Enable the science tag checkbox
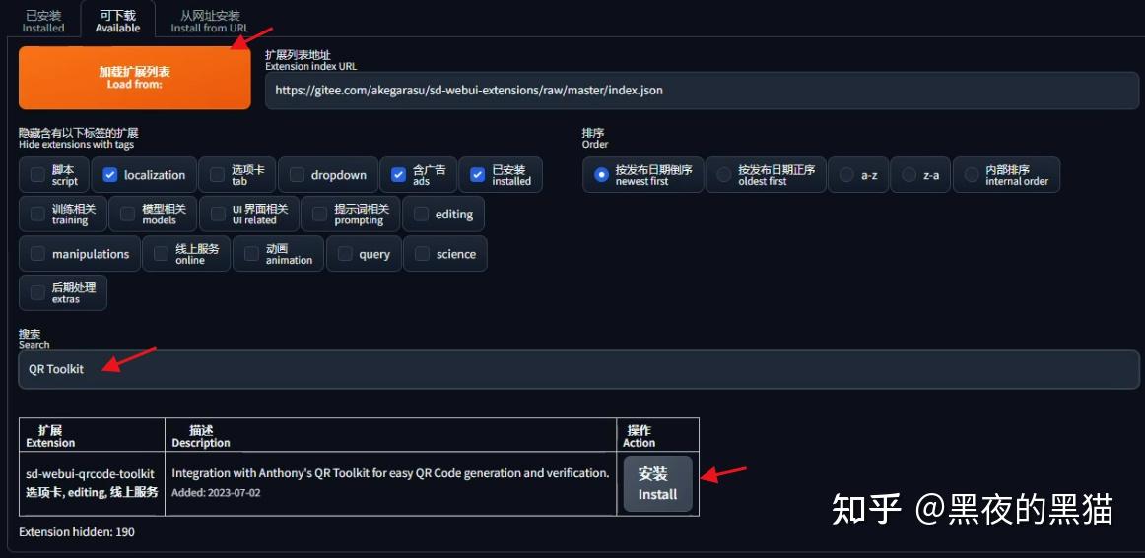1145x558 pixels. (x=422, y=254)
